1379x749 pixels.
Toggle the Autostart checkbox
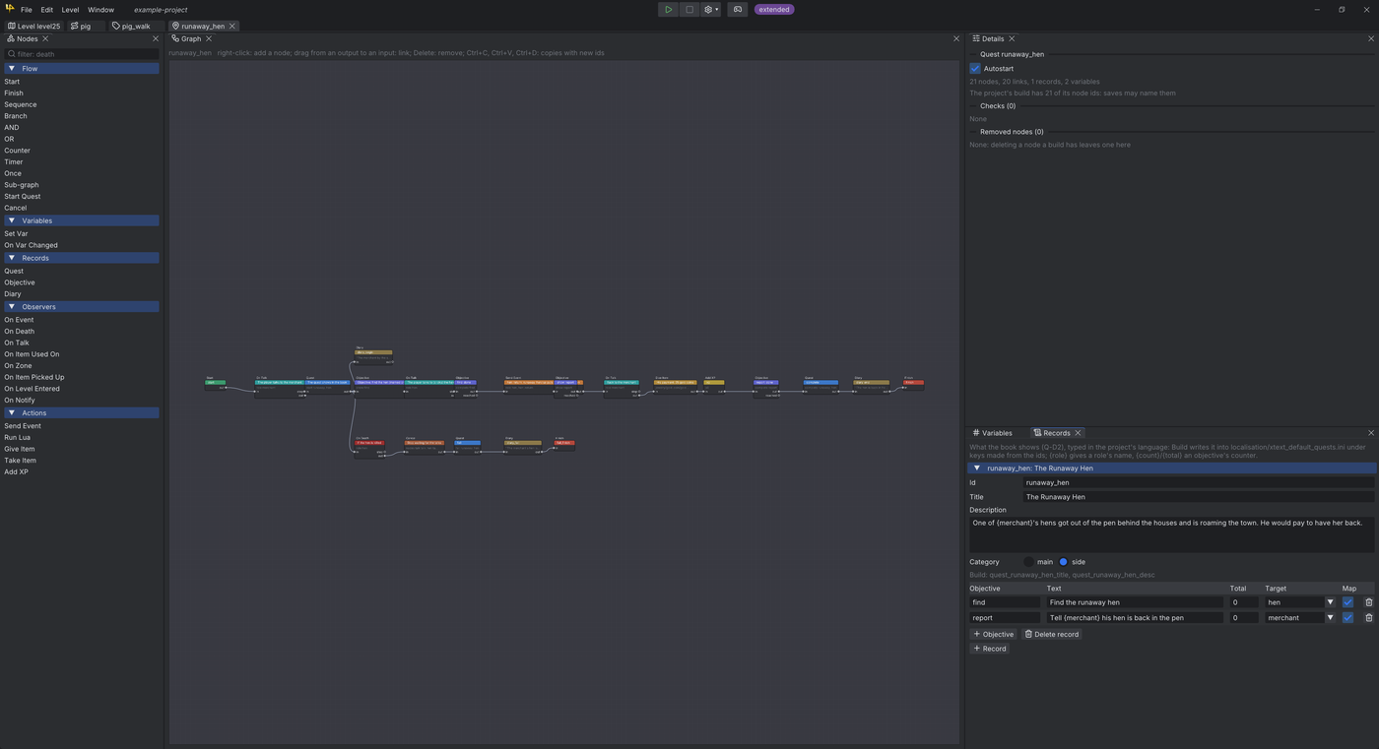(x=975, y=69)
